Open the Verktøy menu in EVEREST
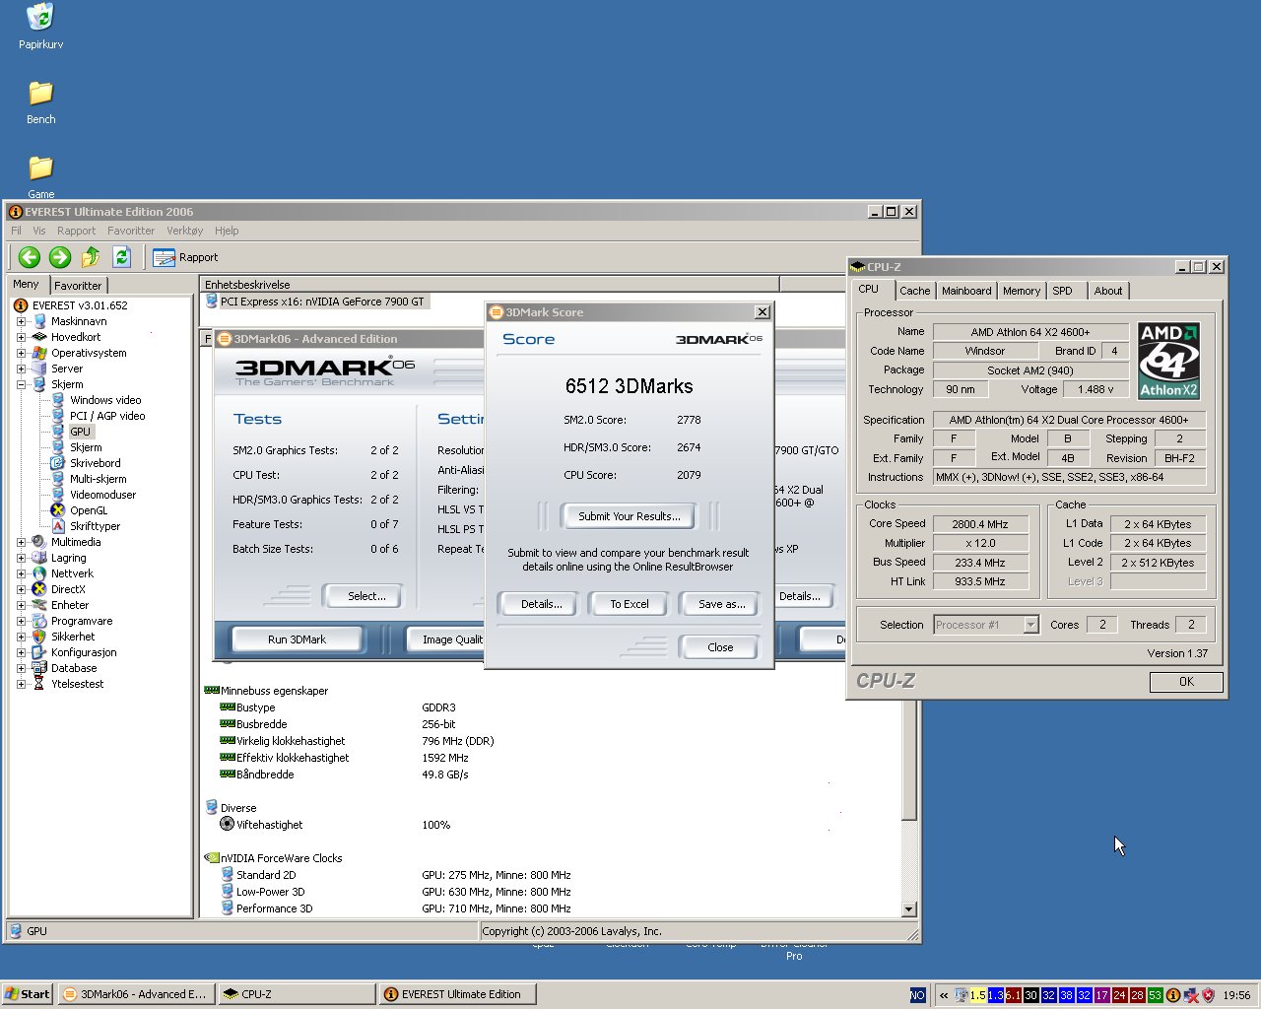Viewport: 1261px width, 1009px height. coord(184,231)
